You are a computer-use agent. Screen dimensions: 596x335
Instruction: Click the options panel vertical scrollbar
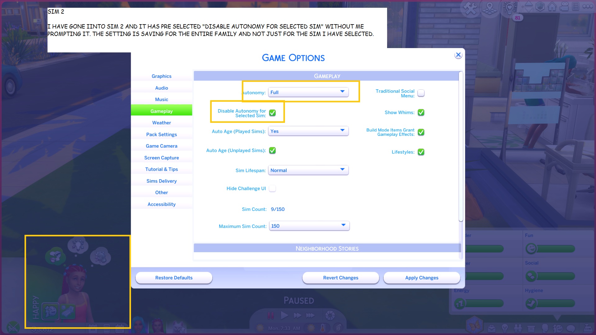pyautogui.click(x=461, y=146)
